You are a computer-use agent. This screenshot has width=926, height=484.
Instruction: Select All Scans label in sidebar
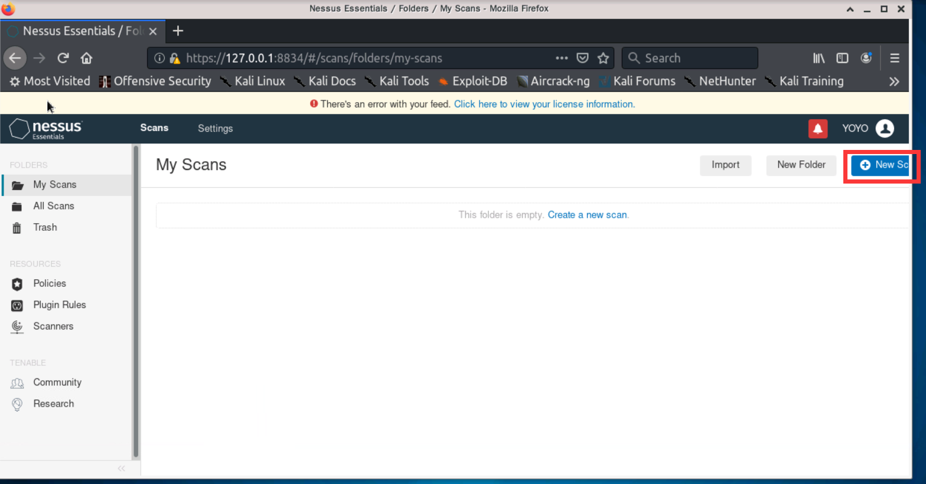(54, 206)
